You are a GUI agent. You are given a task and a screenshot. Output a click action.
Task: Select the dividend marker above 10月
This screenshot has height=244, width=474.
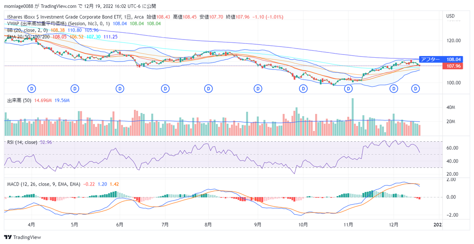pyautogui.click(x=303, y=88)
